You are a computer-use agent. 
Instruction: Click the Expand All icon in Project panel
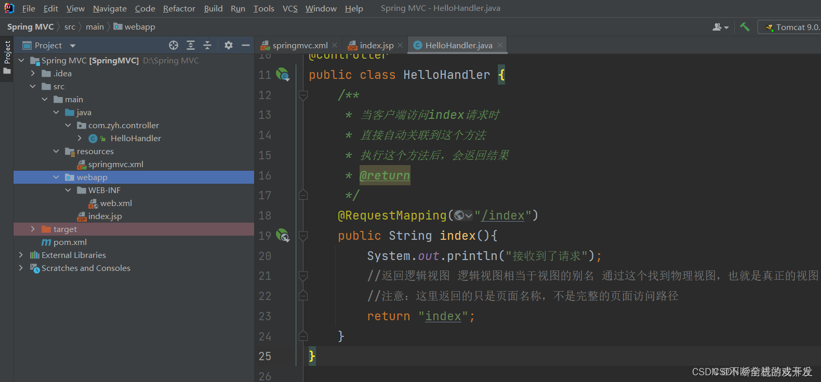191,45
